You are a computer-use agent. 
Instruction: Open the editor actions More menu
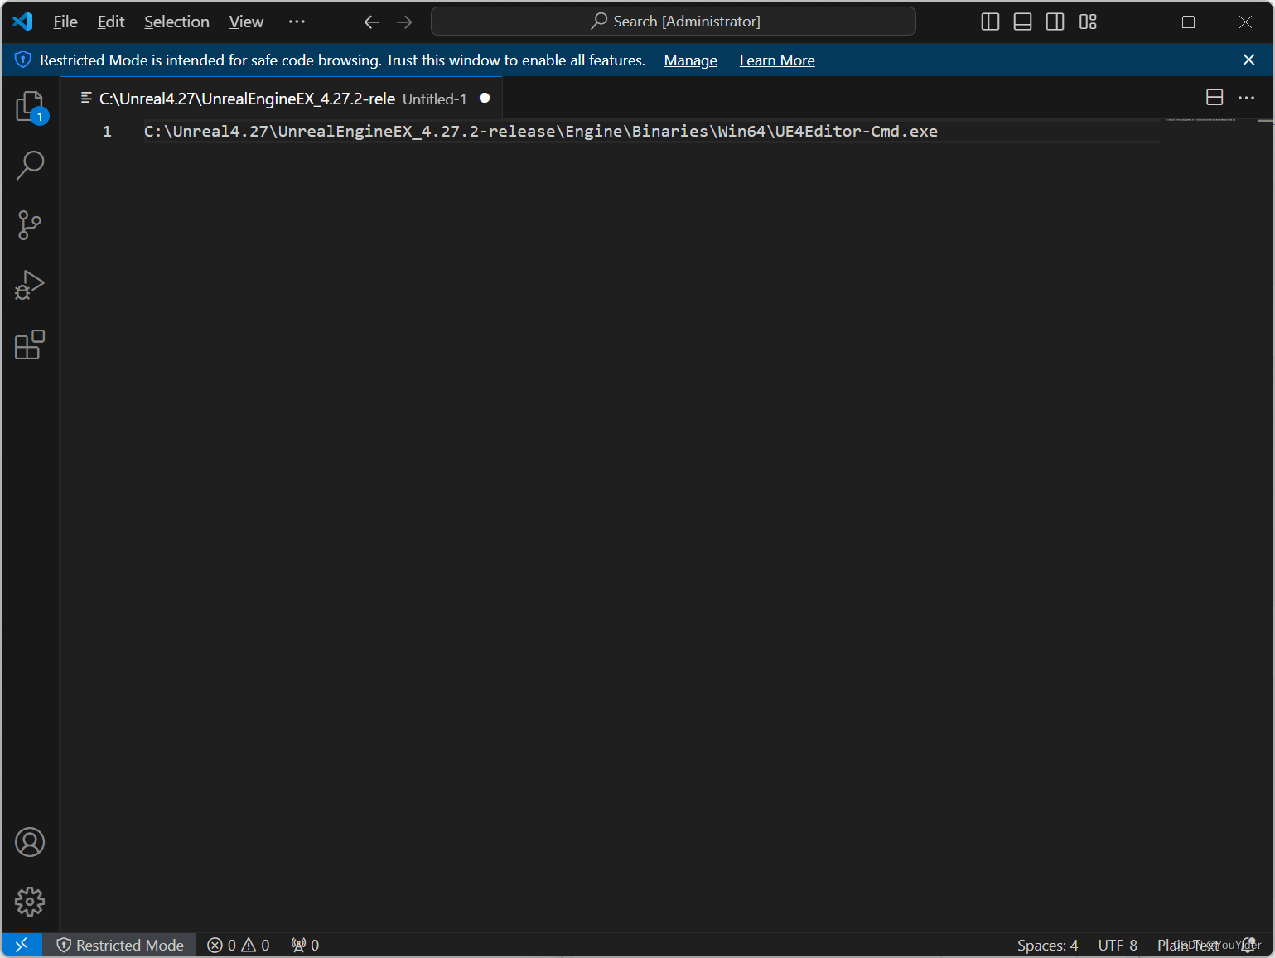(1247, 97)
